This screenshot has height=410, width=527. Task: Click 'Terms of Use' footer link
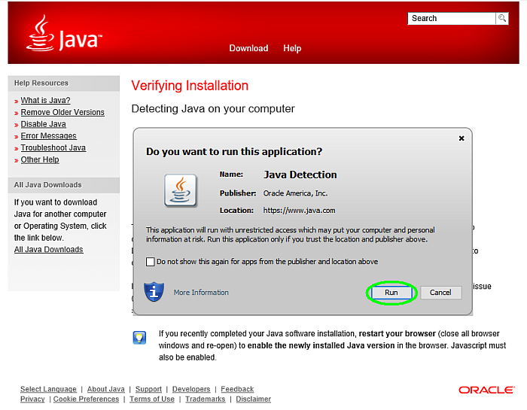click(152, 399)
